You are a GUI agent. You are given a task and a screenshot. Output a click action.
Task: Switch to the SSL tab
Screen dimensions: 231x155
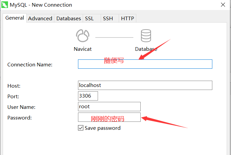(x=92, y=19)
